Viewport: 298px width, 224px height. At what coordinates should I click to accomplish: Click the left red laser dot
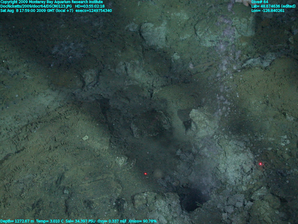[146, 174]
